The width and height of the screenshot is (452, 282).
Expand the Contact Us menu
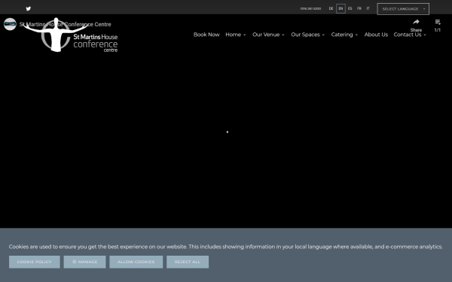pyautogui.click(x=410, y=35)
